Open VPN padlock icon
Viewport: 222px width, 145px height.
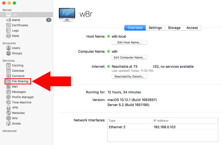[x=9, y=108]
